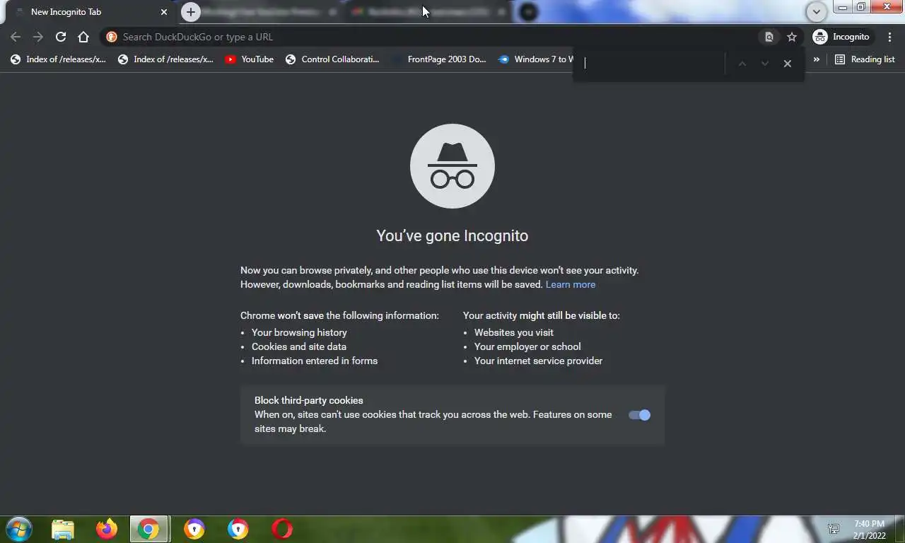Click "Your browsing history" bullet text
Image resolution: width=905 pixels, height=543 pixels.
(299, 332)
